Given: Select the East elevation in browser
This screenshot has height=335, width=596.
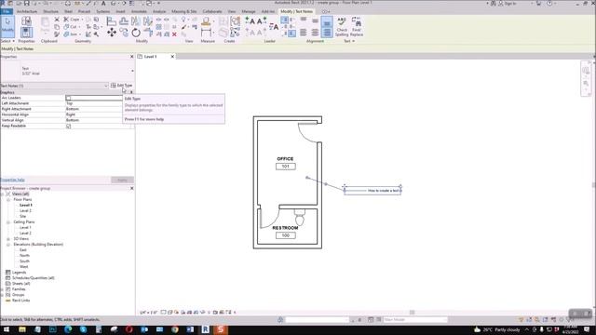Looking at the screenshot, I should (x=22, y=250).
